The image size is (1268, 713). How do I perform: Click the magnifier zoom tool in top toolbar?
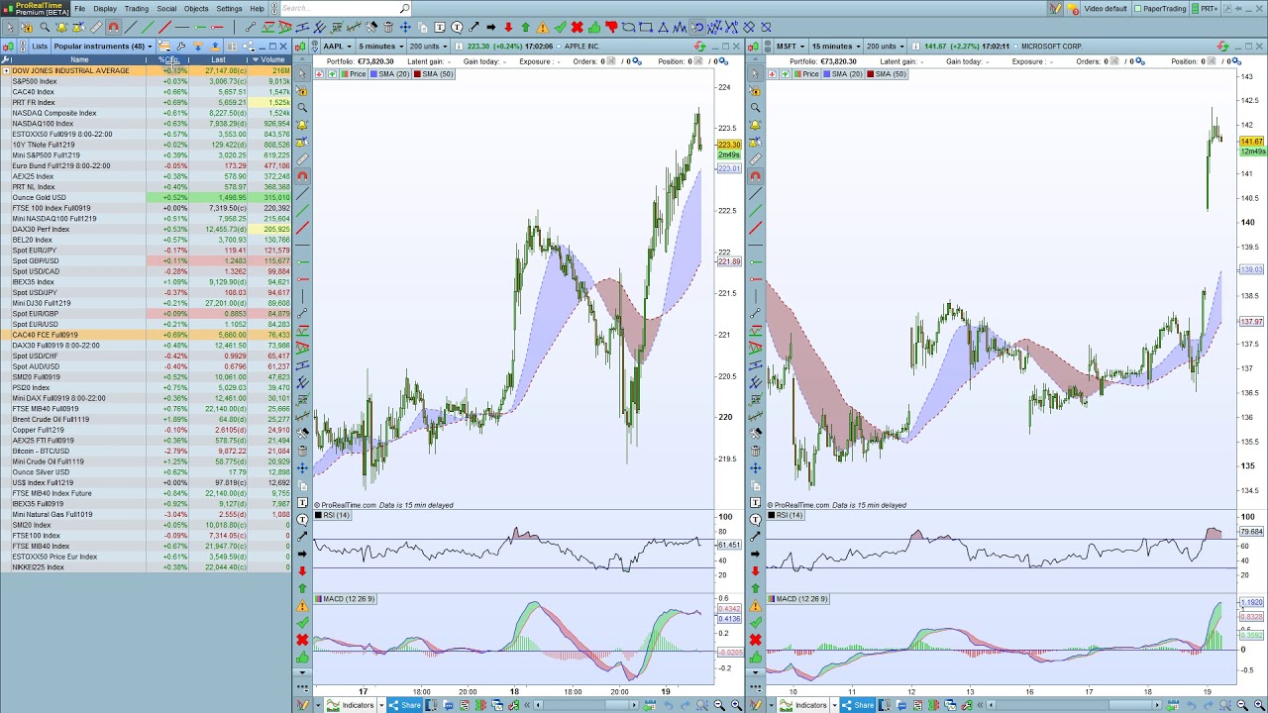(45, 27)
